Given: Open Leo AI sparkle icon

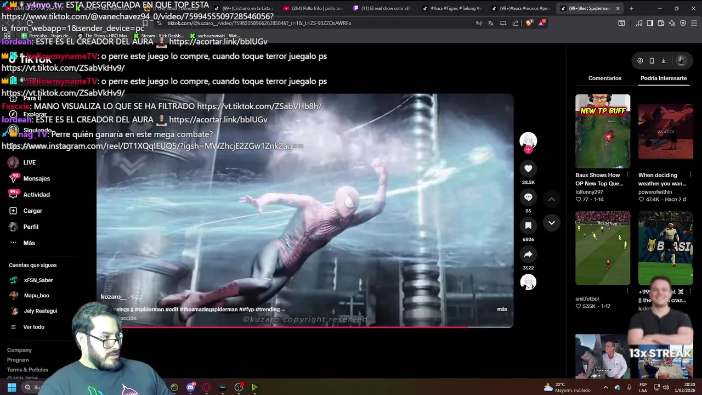Looking at the screenshot, I should (x=672, y=23).
